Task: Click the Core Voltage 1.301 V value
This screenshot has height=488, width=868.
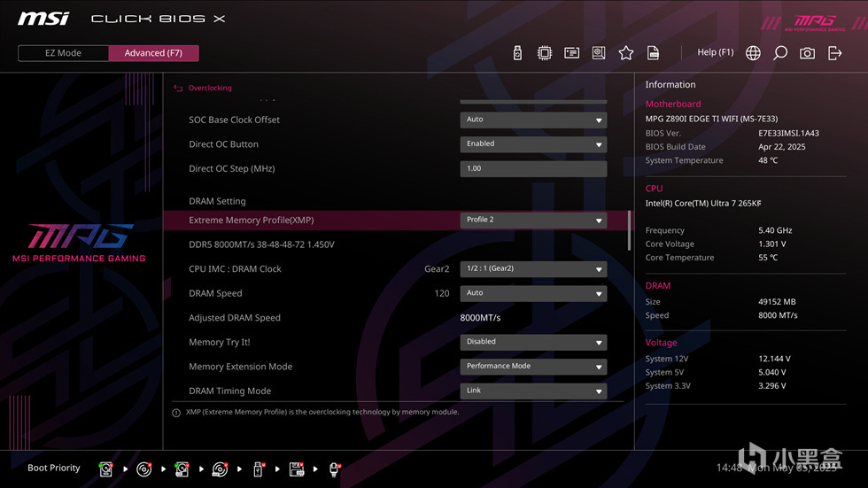Action: click(772, 244)
